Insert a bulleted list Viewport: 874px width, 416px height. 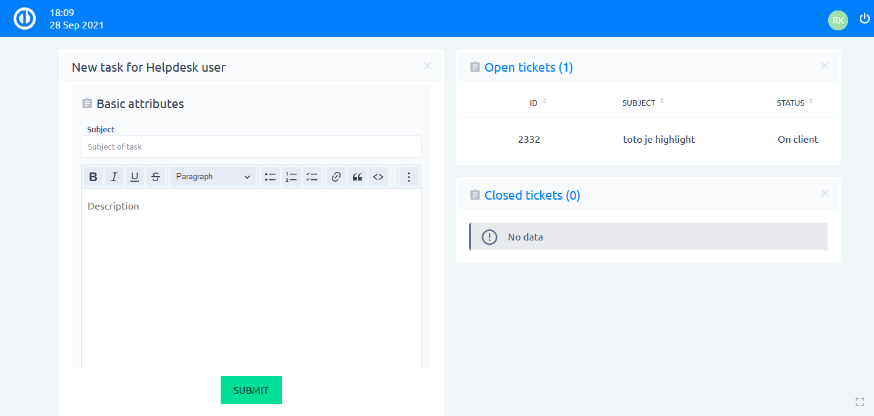270,177
